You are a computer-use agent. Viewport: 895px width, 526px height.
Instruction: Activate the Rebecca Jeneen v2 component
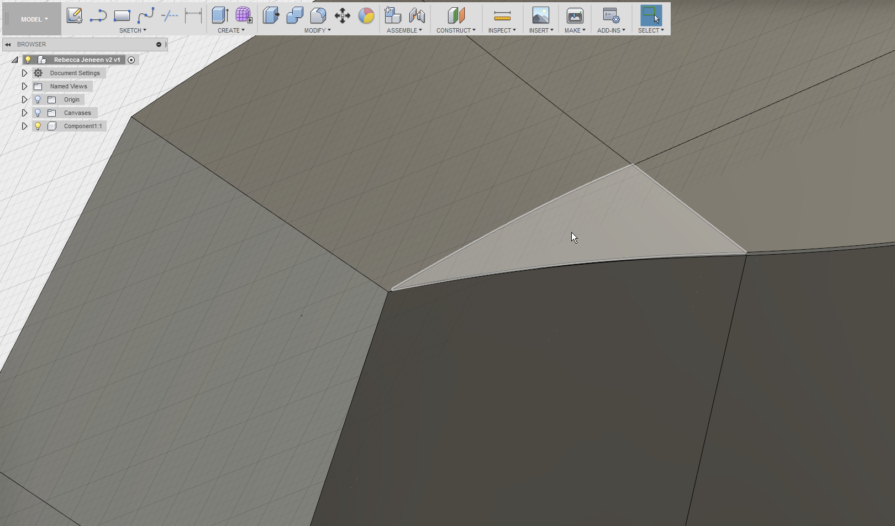131,60
